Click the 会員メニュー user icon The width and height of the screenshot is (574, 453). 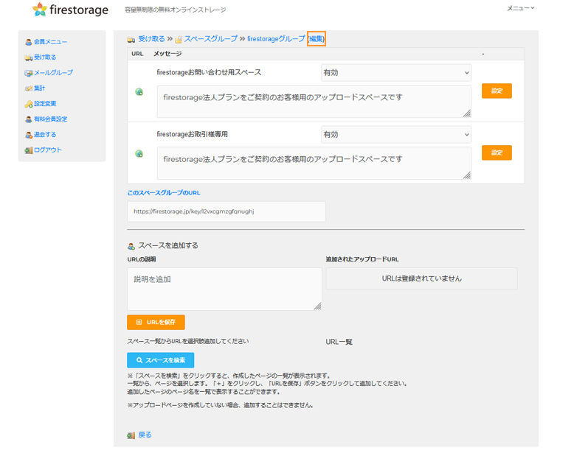(x=29, y=42)
